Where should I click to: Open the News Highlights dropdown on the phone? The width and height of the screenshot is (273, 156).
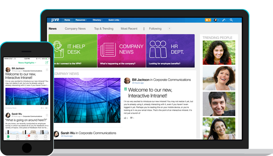tap(27, 63)
